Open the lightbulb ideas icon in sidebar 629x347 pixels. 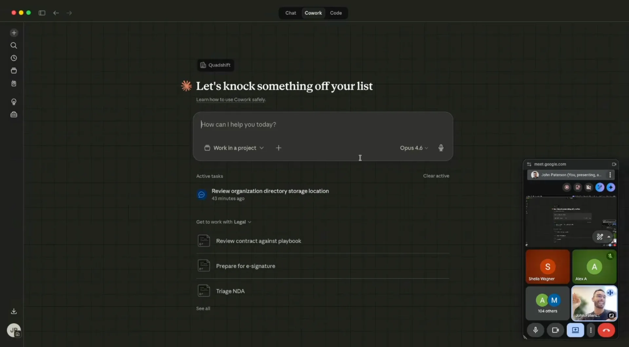tap(14, 102)
